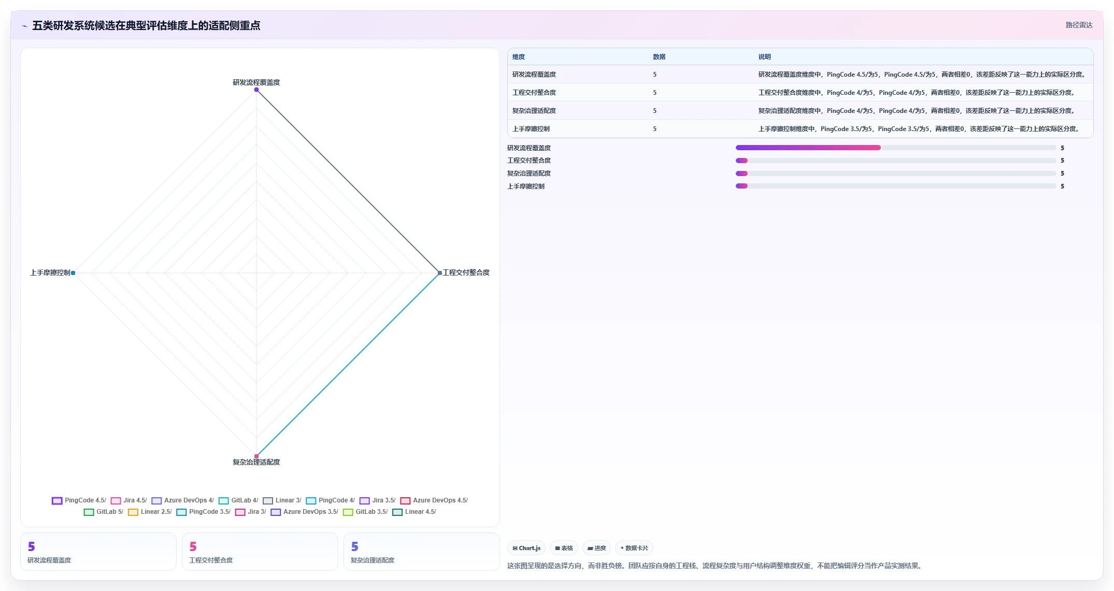1114x591 pixels.
Task: Click the 说明 column header
Action: point(764,57)
